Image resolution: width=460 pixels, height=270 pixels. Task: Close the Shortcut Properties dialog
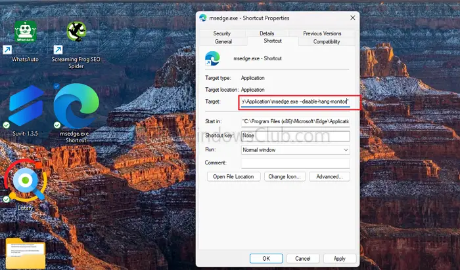(x=353, y=18)
